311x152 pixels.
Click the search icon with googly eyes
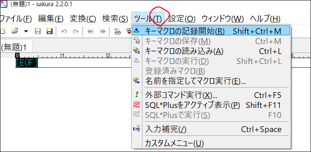pyautogui.click(x=117, y=31)
